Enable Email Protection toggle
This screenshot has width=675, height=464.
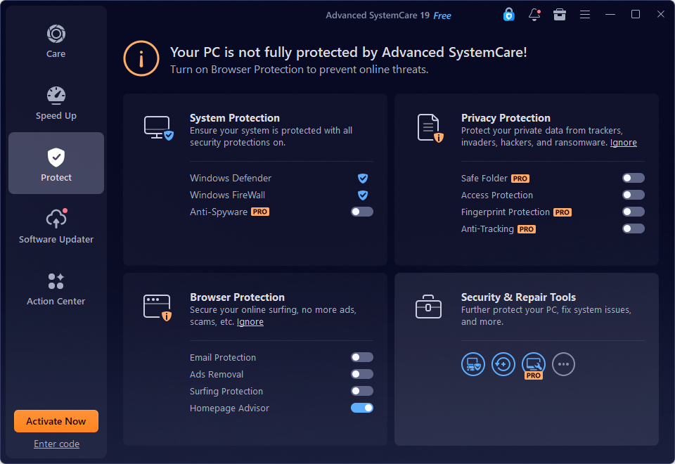coord(362,357)
